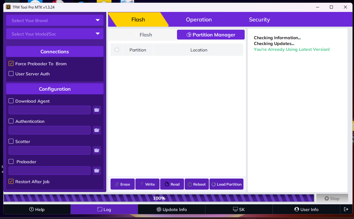Open the Scatter file browse folder icon
This screenshot has height=219, width=354.
click(97, 150)
